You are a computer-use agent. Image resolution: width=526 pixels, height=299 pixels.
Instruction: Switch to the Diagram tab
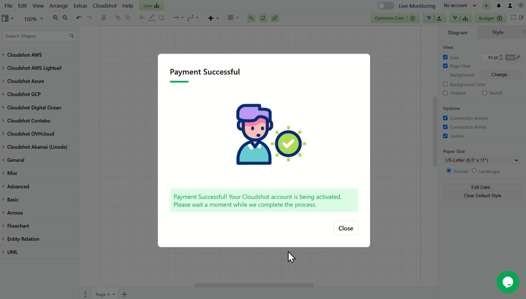[x=458, y=32]
